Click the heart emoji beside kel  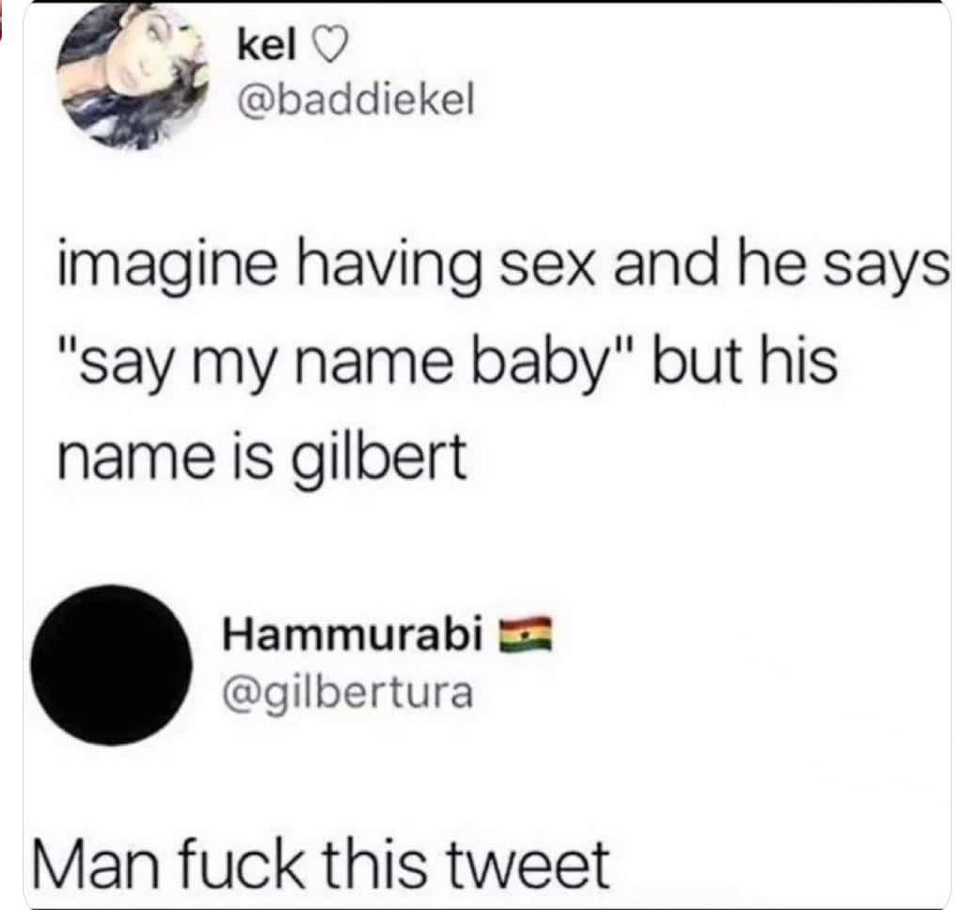click(331, 47)
